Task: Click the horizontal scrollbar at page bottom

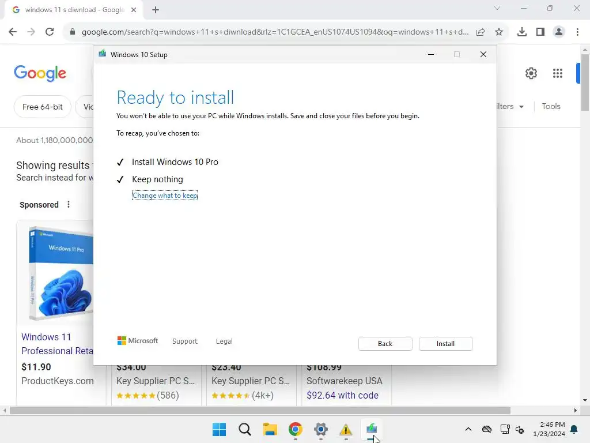Action: 260,410
